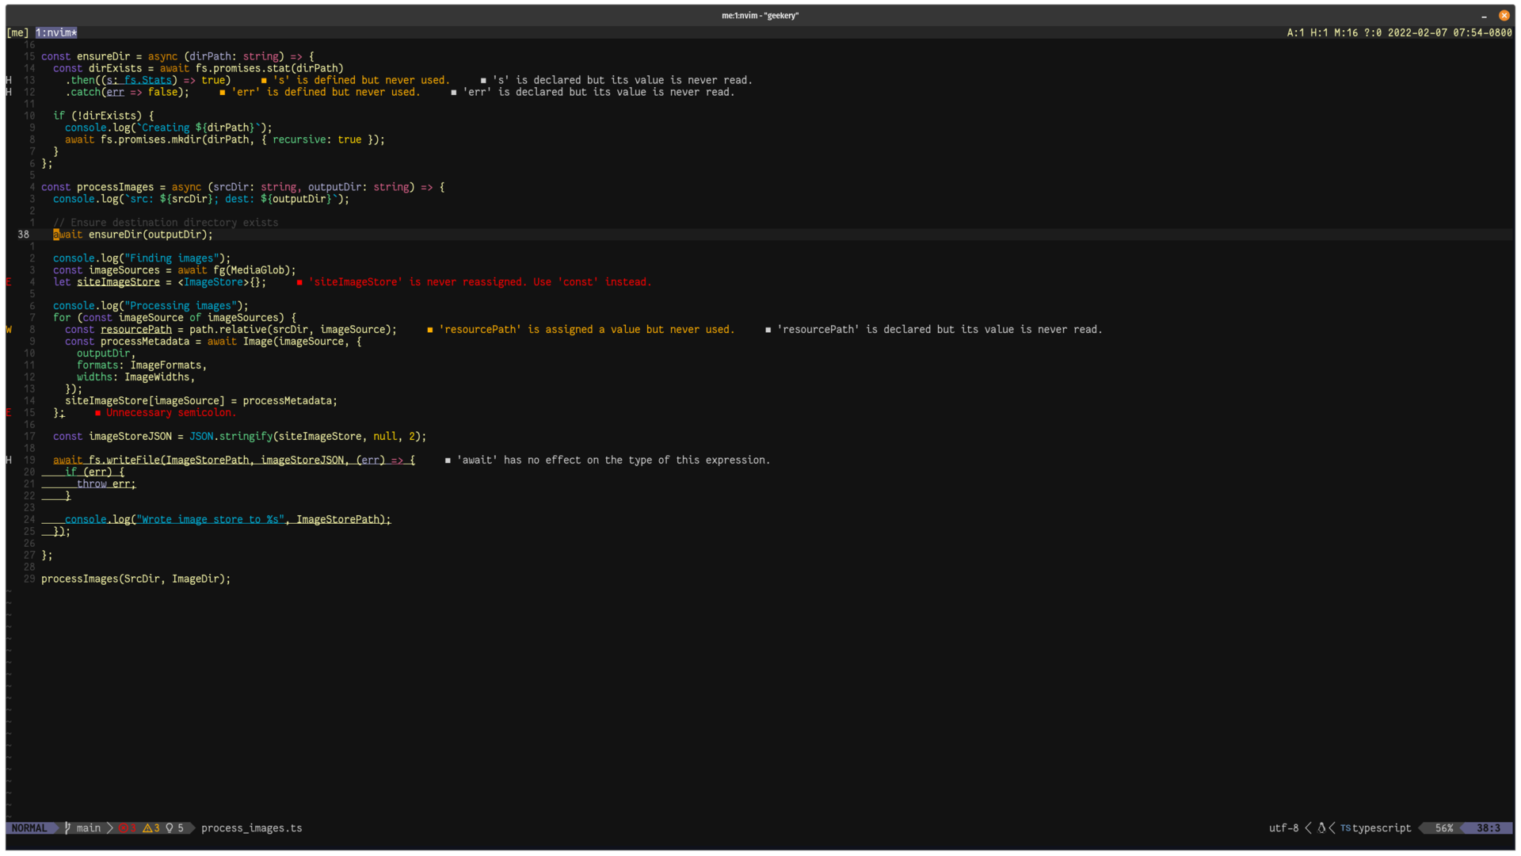Screen dimensions: 1521x856
Task: Click the '// Ensure destination directory exists' comment
Action: 166,223
